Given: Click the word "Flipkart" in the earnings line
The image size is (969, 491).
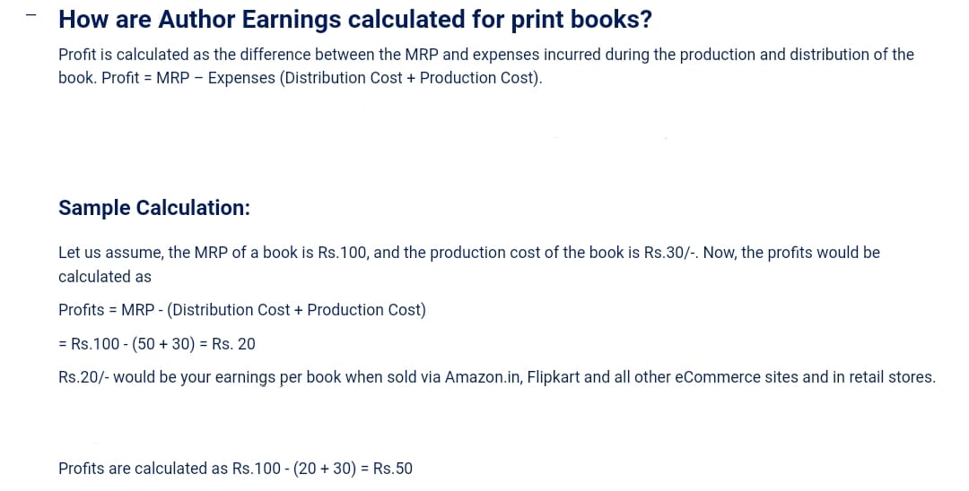Looking at the screenshot, I should pos(554,377).
